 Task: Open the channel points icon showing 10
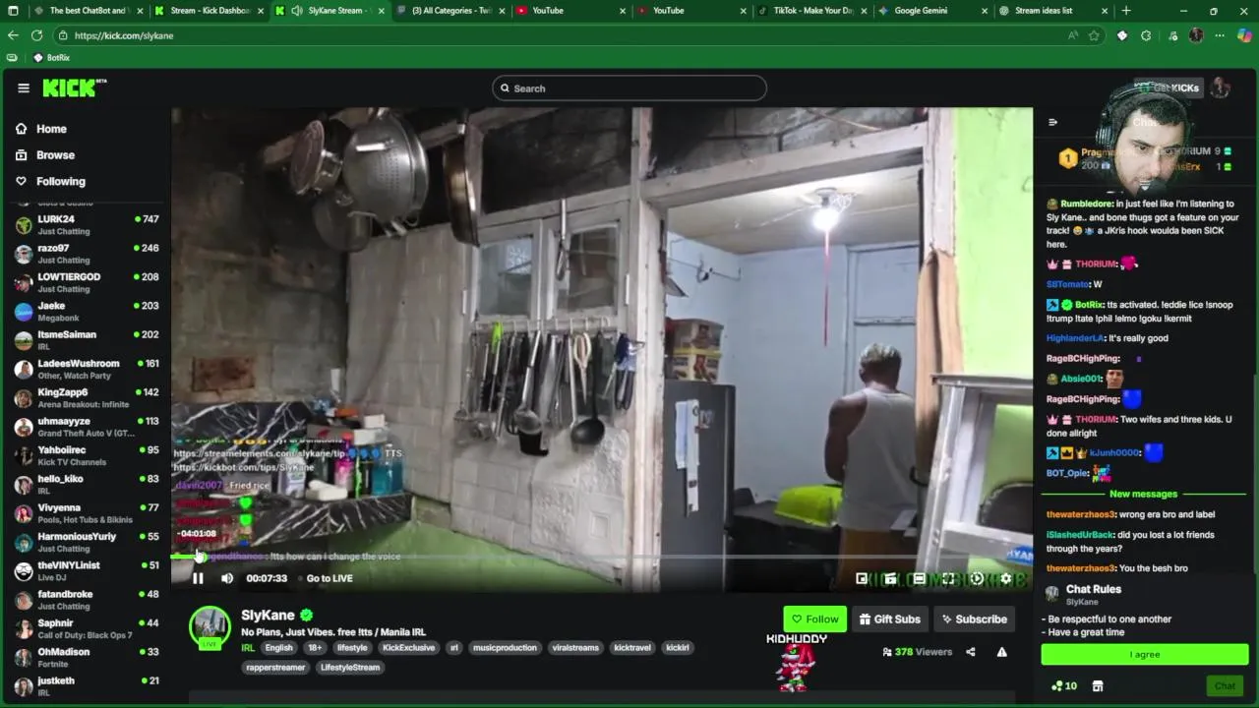(x=1064, y=686)
